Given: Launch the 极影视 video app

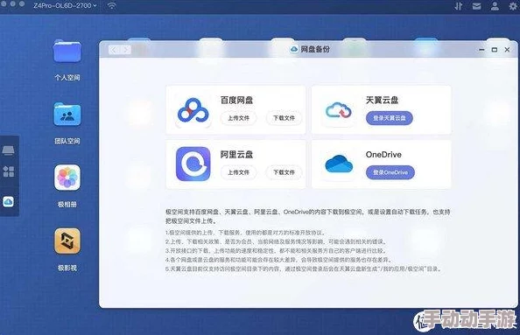Looking at the screenshot, I should (67, 241).
